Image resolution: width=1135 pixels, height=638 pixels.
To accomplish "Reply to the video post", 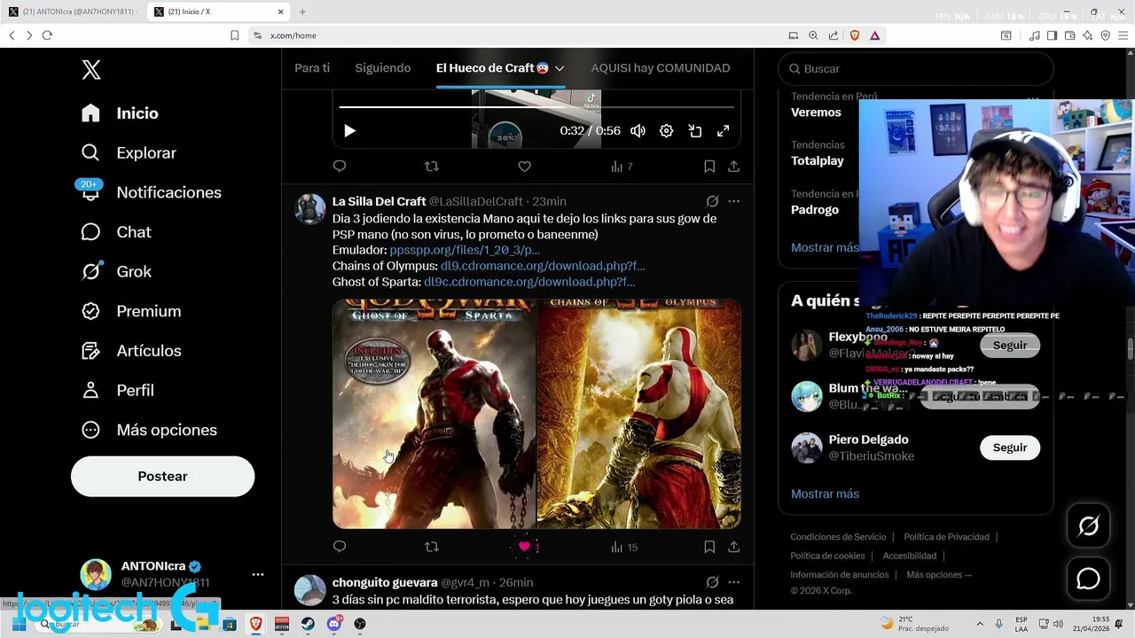I will [x=340, y=167].
